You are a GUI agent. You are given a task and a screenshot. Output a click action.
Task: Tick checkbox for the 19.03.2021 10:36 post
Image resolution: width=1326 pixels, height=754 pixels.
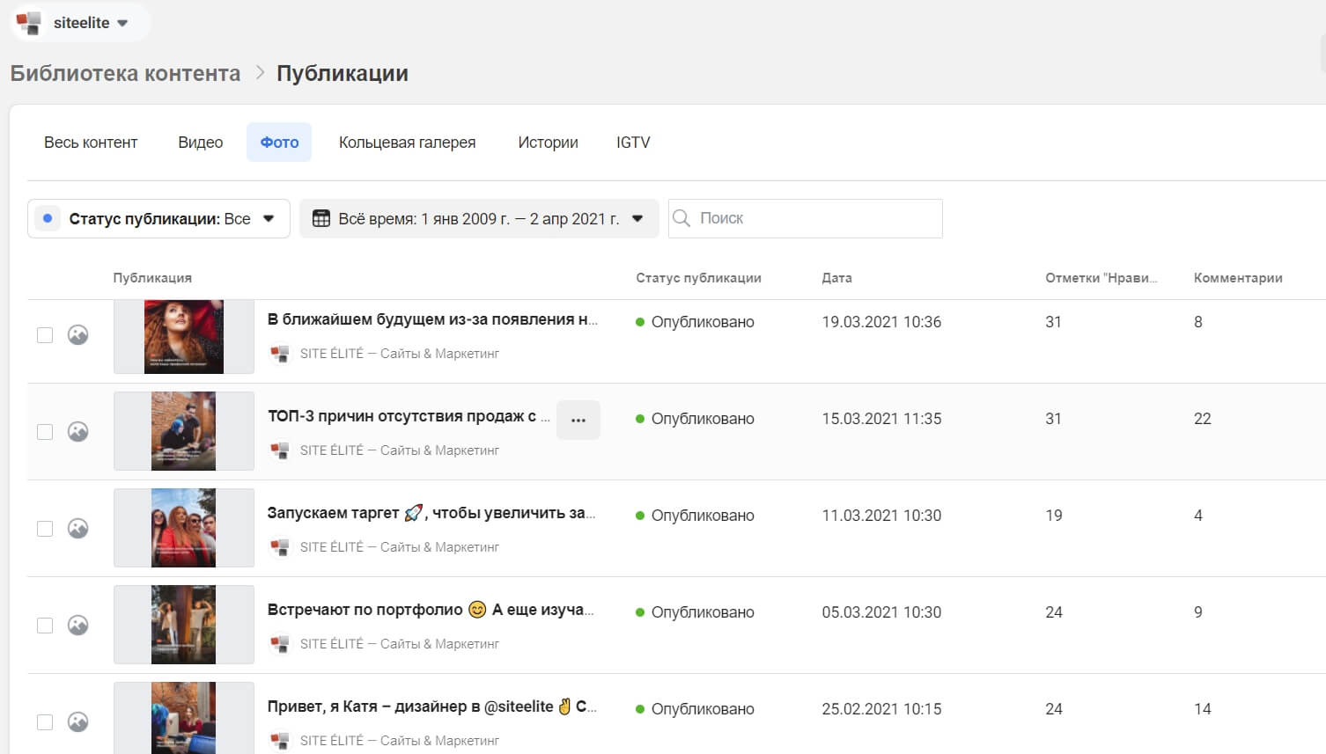pos(45,335)
